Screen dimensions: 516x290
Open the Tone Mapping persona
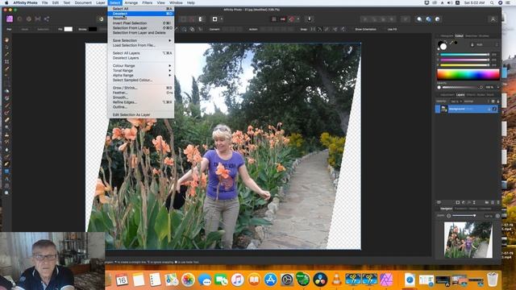coord(38,19)
